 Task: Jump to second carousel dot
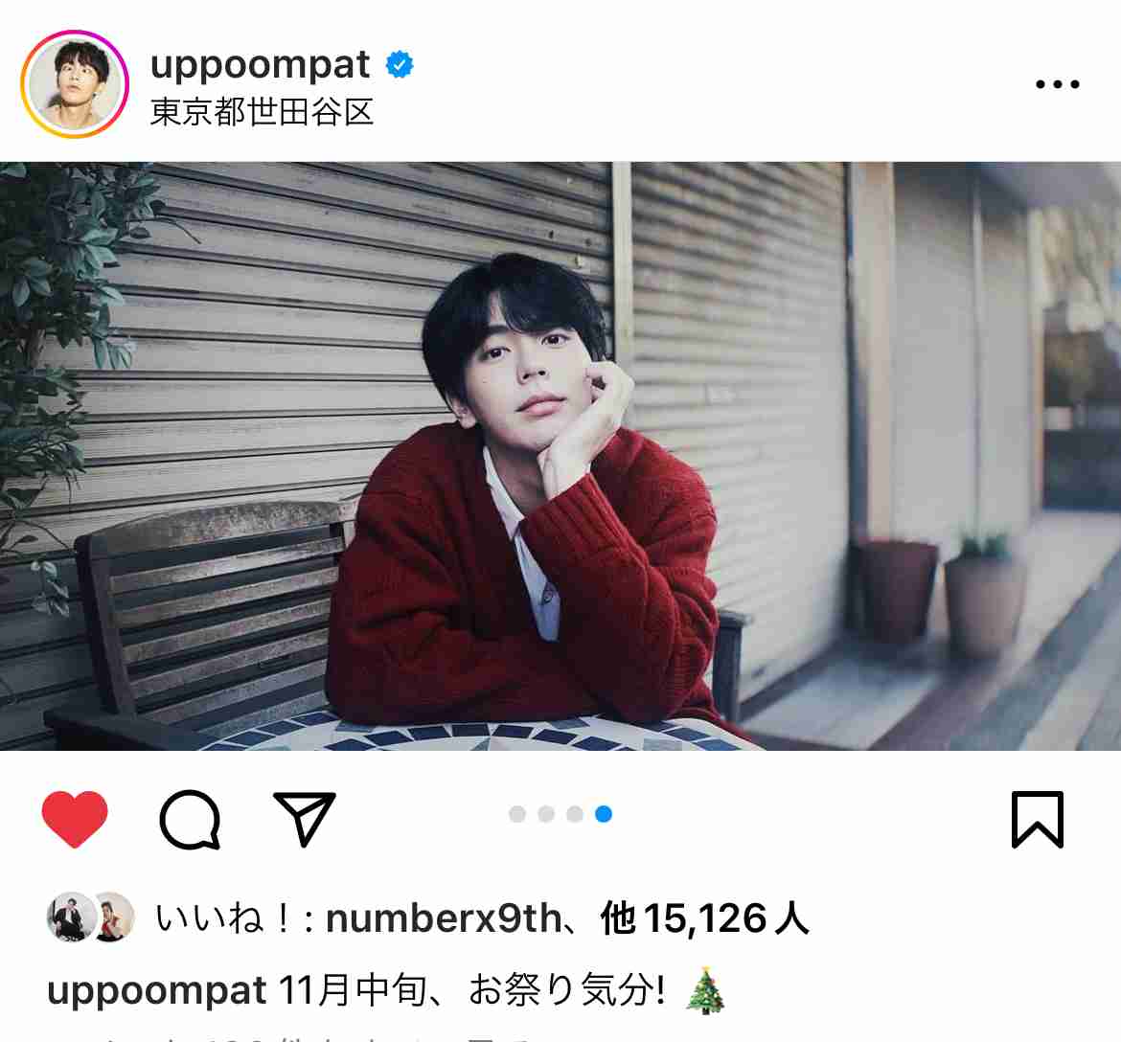[x=546, y=814]
